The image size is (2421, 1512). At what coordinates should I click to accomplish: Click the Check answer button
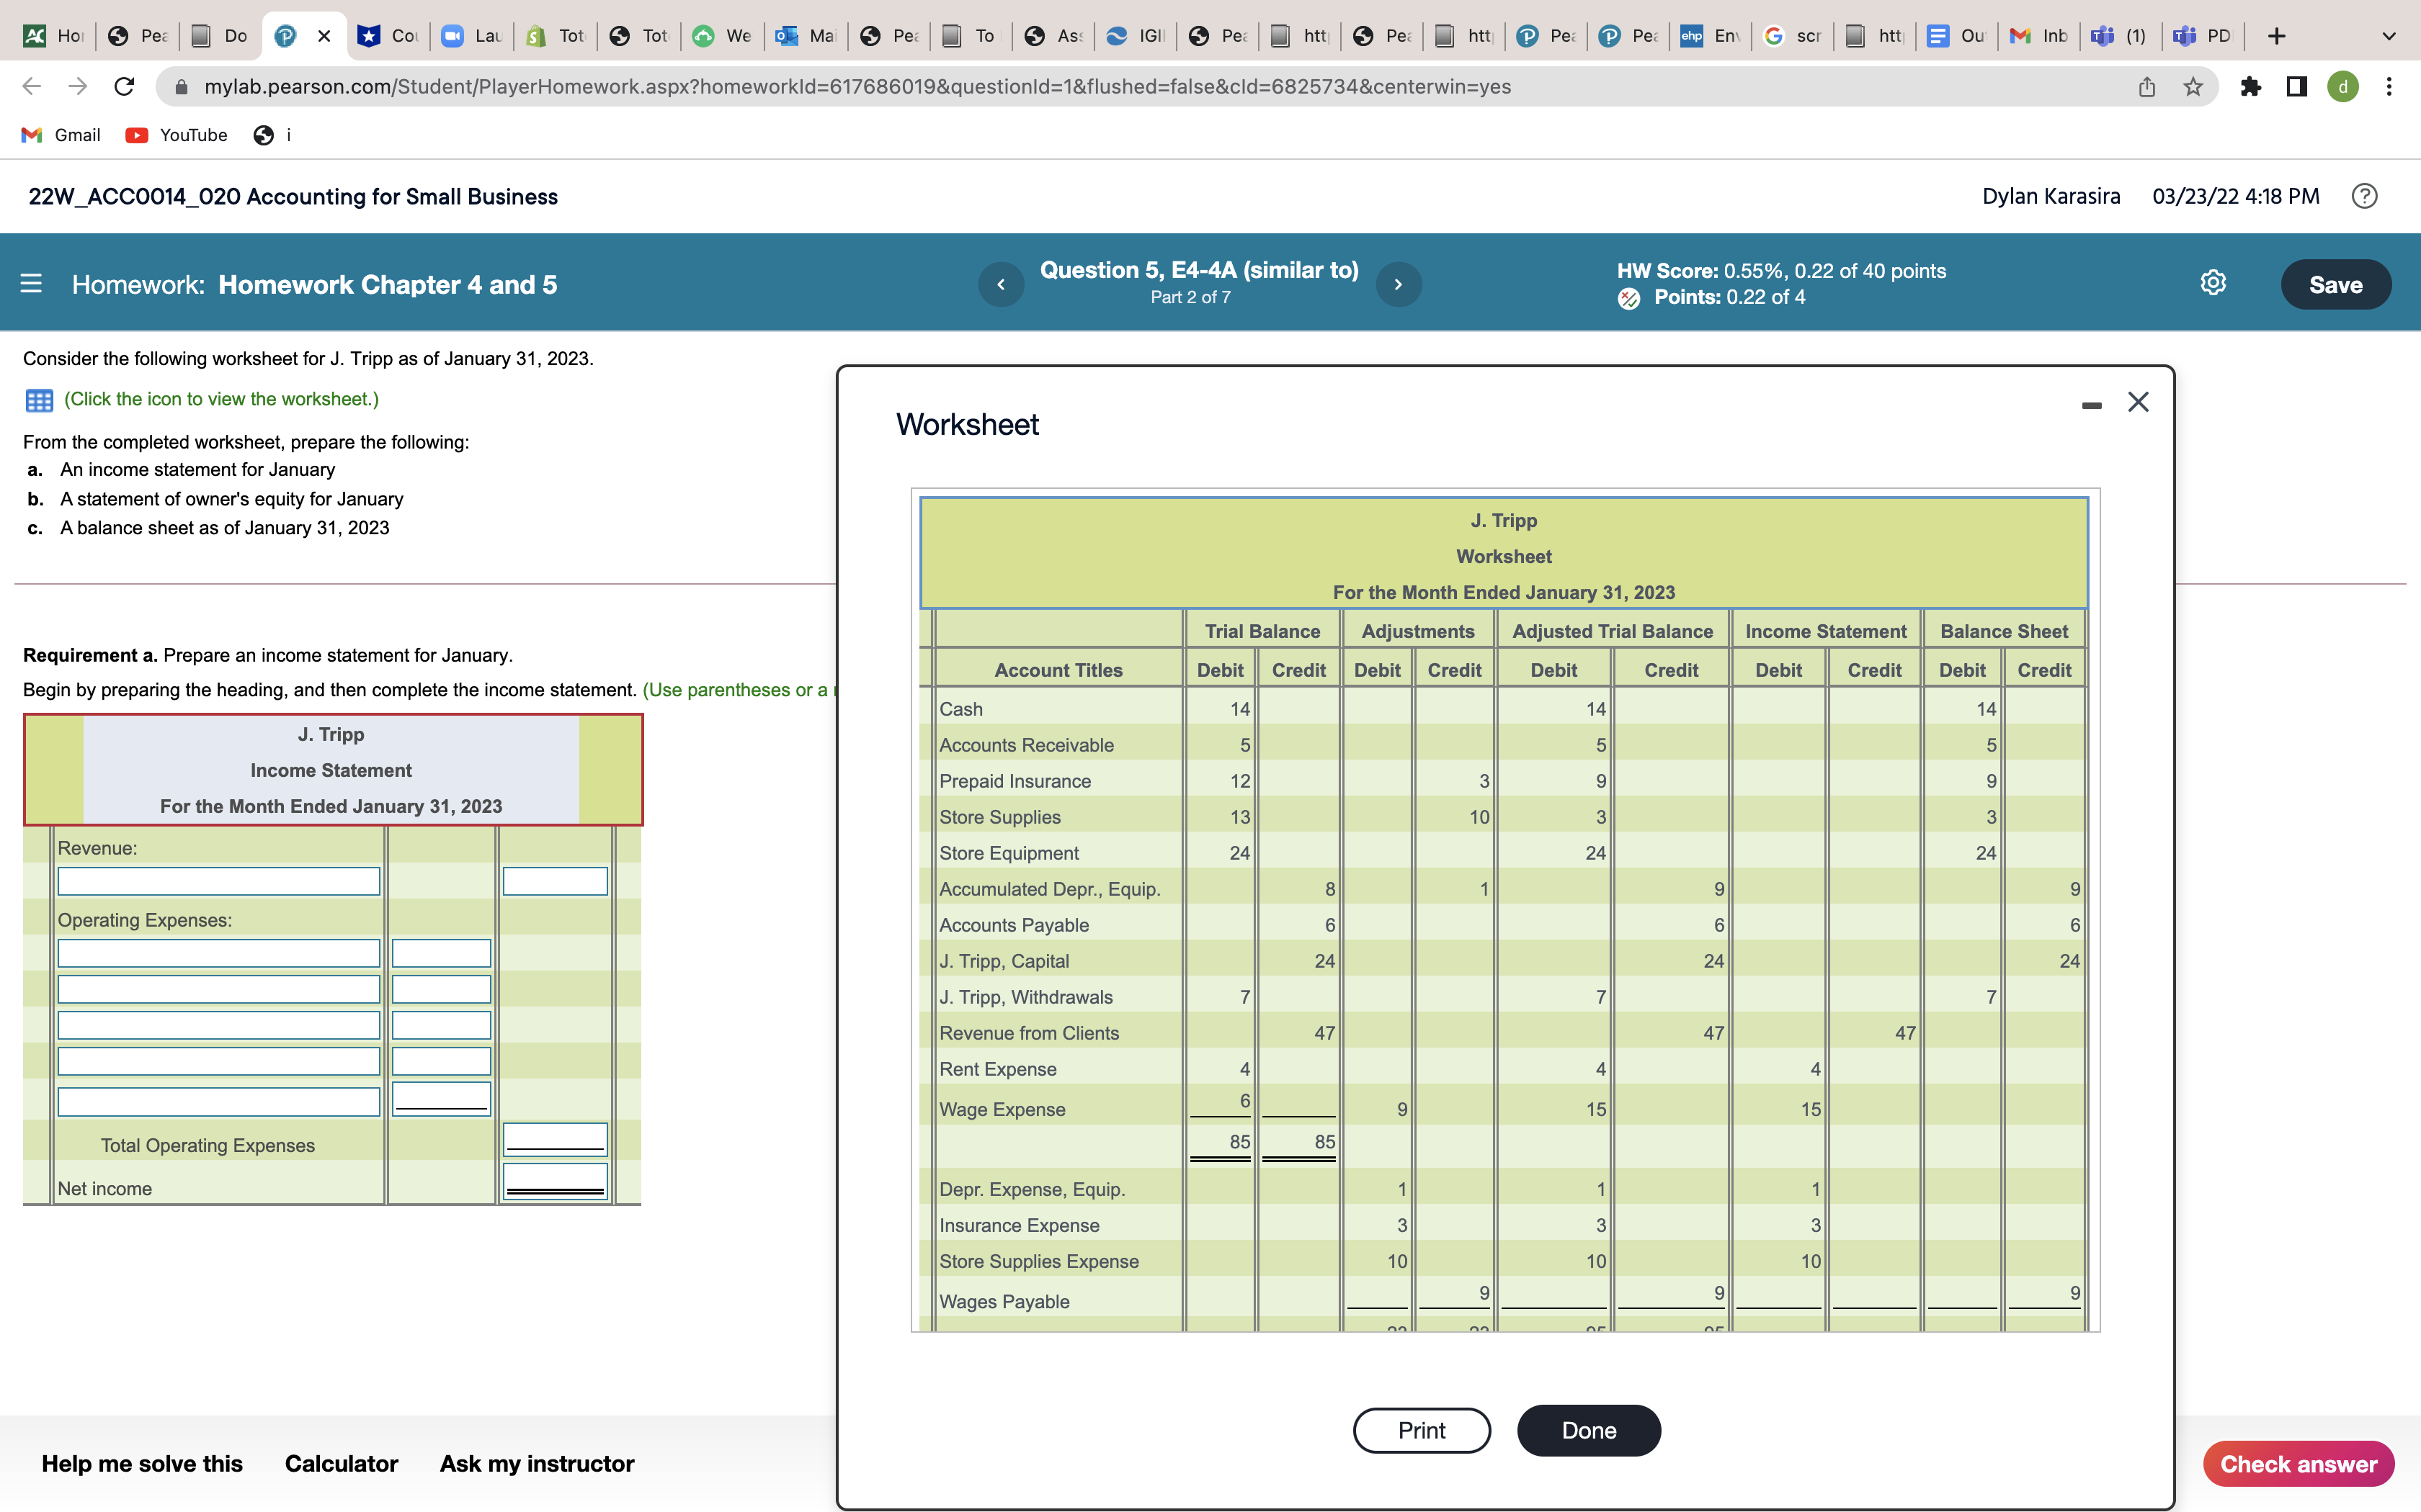(2298, 1463)
